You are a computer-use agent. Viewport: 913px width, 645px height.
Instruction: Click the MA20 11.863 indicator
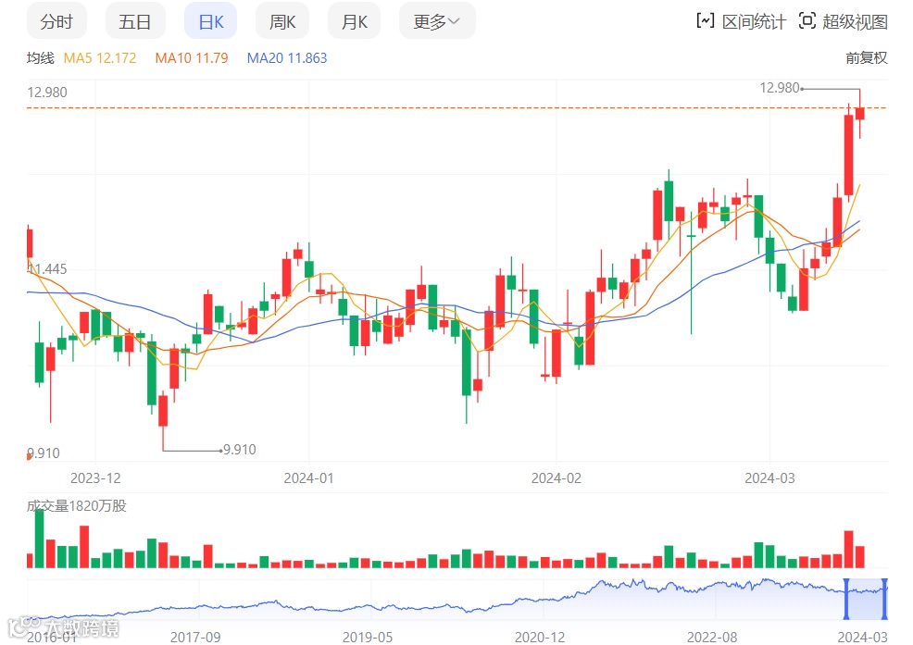click(286, 57)
